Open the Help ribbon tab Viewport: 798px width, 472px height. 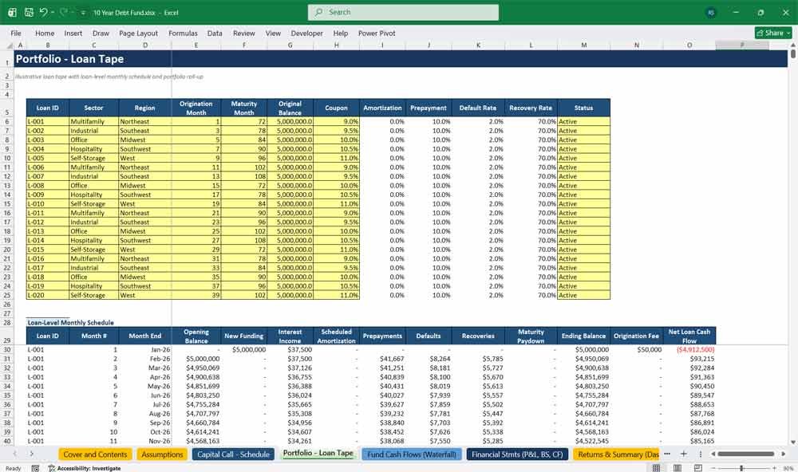341,33
